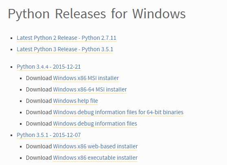Download Python 3.4.4 Windows x86 MSI installer

(86, 78)
